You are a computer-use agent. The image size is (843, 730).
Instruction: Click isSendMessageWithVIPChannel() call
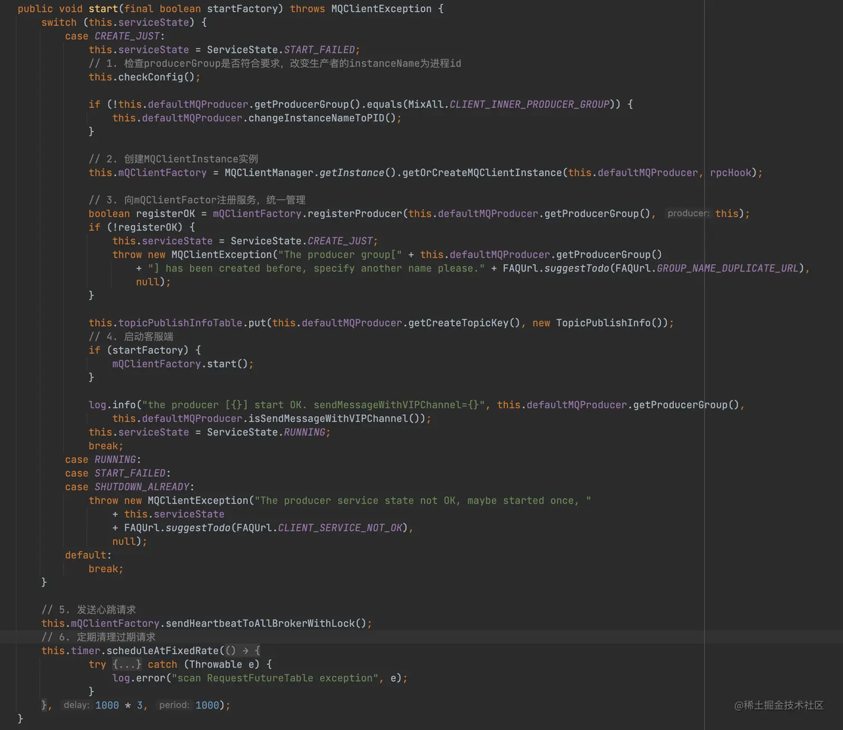click(337, 419)
